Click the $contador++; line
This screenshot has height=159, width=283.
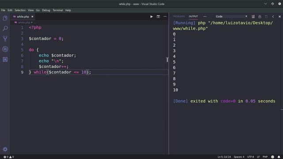tap(54, 67)
